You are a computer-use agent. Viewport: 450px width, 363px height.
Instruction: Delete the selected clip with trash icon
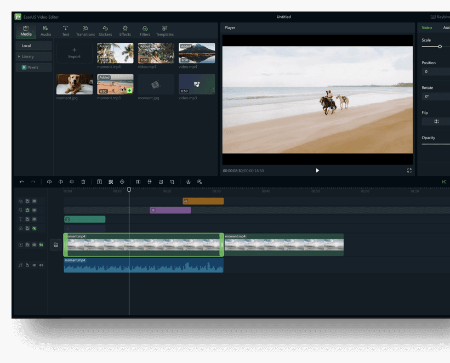(x=83, y=182)
